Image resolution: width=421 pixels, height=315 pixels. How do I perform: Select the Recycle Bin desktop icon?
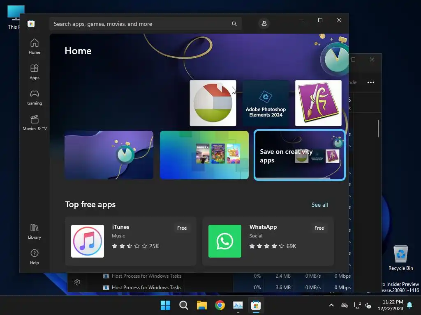pos(400,258)
